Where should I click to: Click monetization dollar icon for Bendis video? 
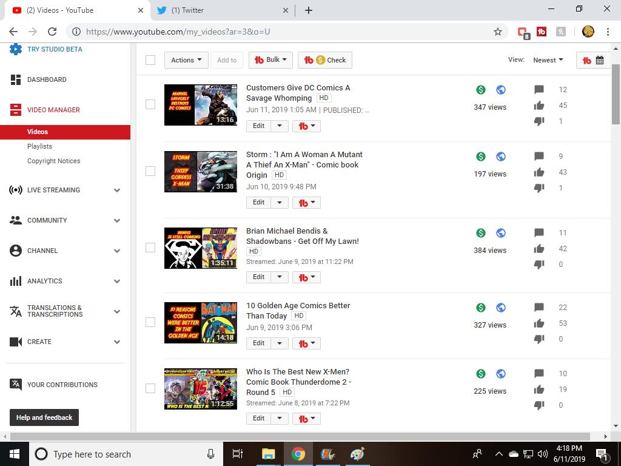pyautogui.click(x=481, y=233)
